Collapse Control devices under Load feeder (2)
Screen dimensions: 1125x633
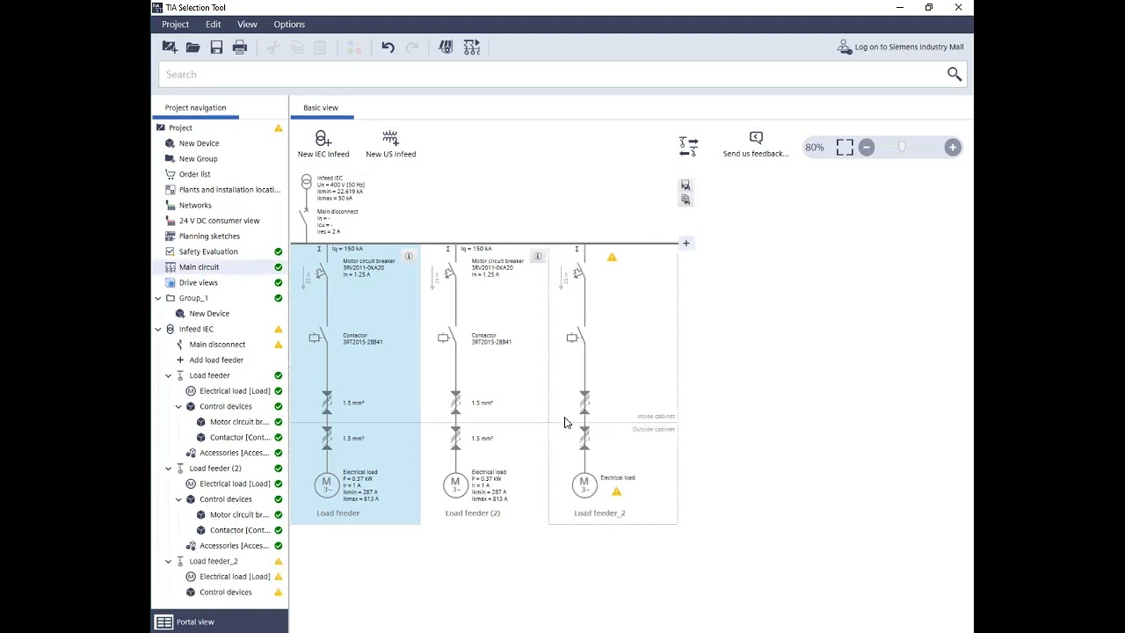178,499
